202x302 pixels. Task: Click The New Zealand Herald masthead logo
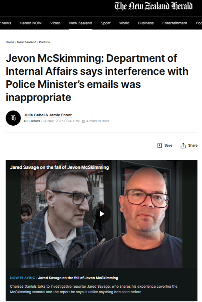click(x=153, y=6)
